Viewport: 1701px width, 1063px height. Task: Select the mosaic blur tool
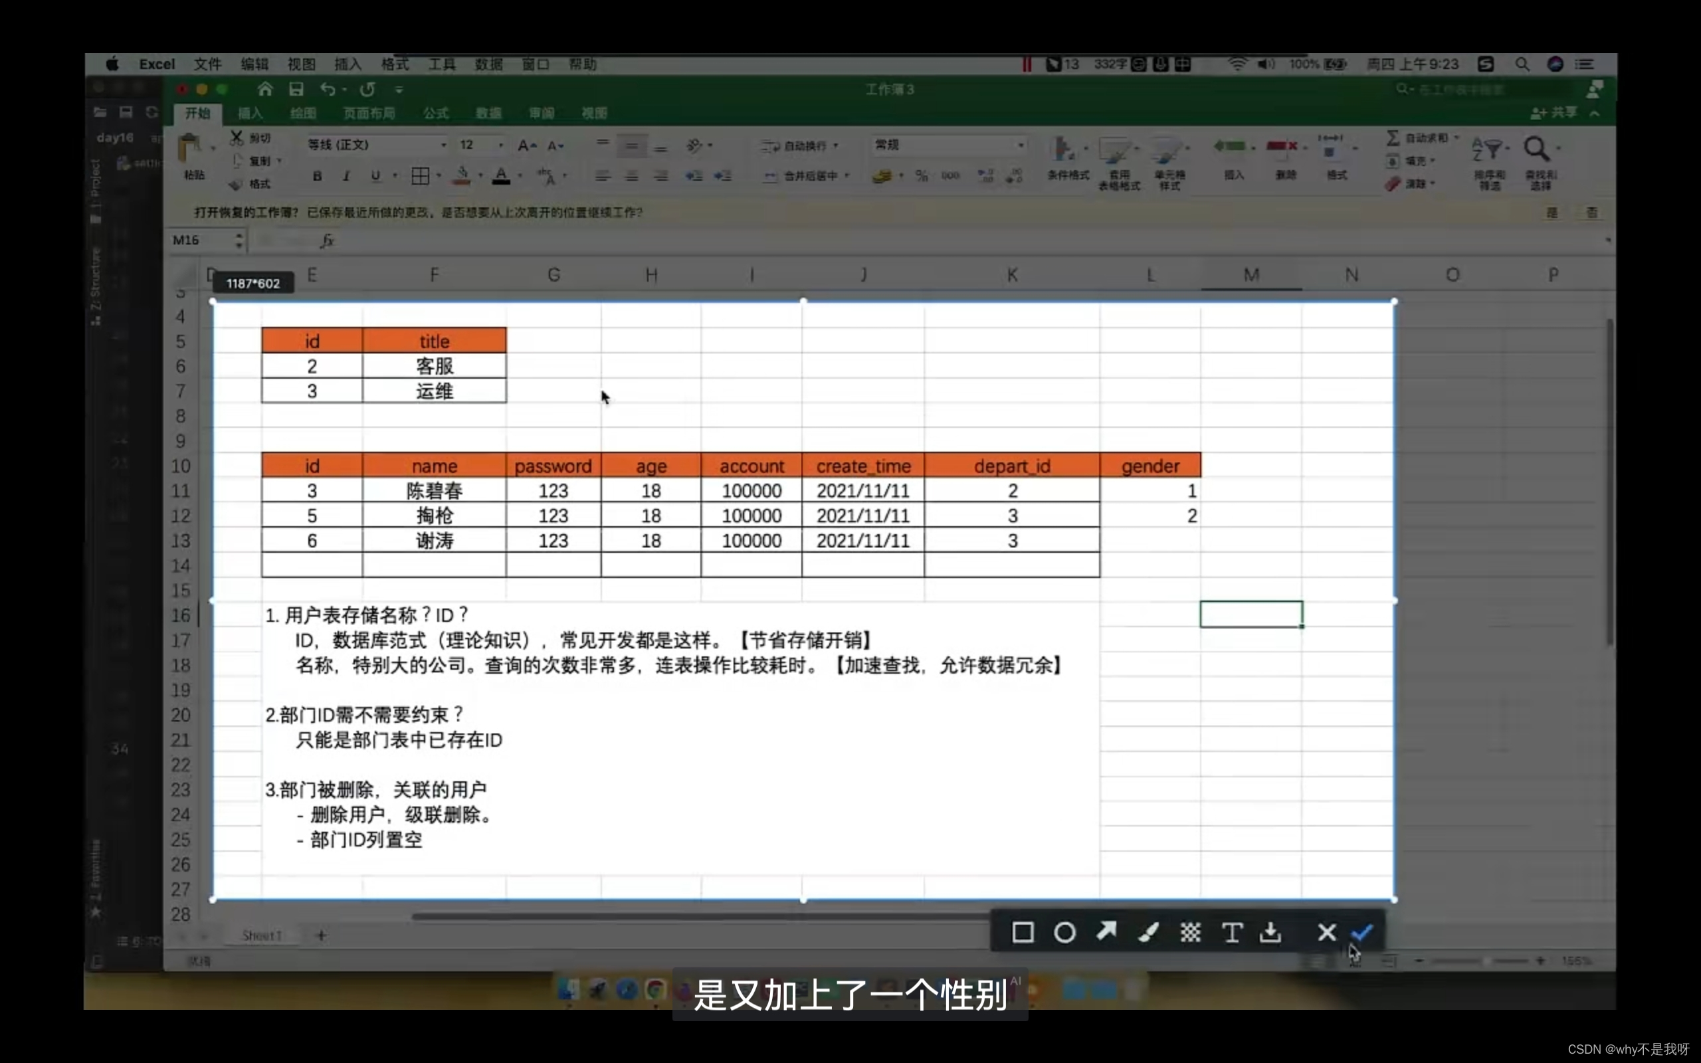(1190, 932)
